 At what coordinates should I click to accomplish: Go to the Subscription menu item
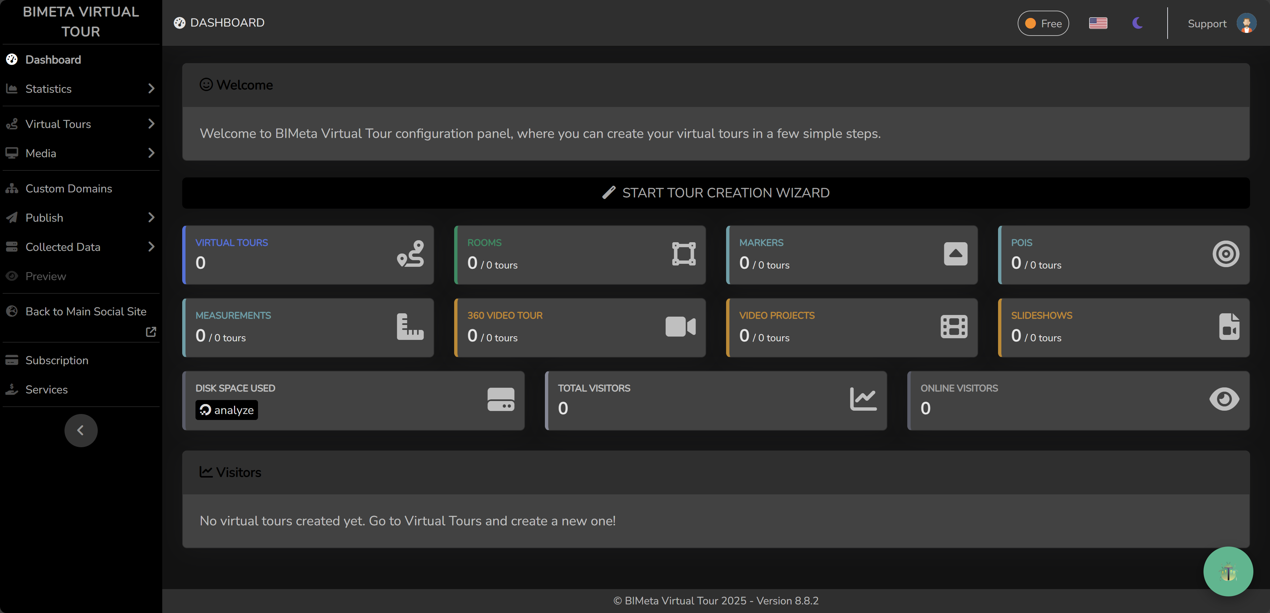[57, 360]
